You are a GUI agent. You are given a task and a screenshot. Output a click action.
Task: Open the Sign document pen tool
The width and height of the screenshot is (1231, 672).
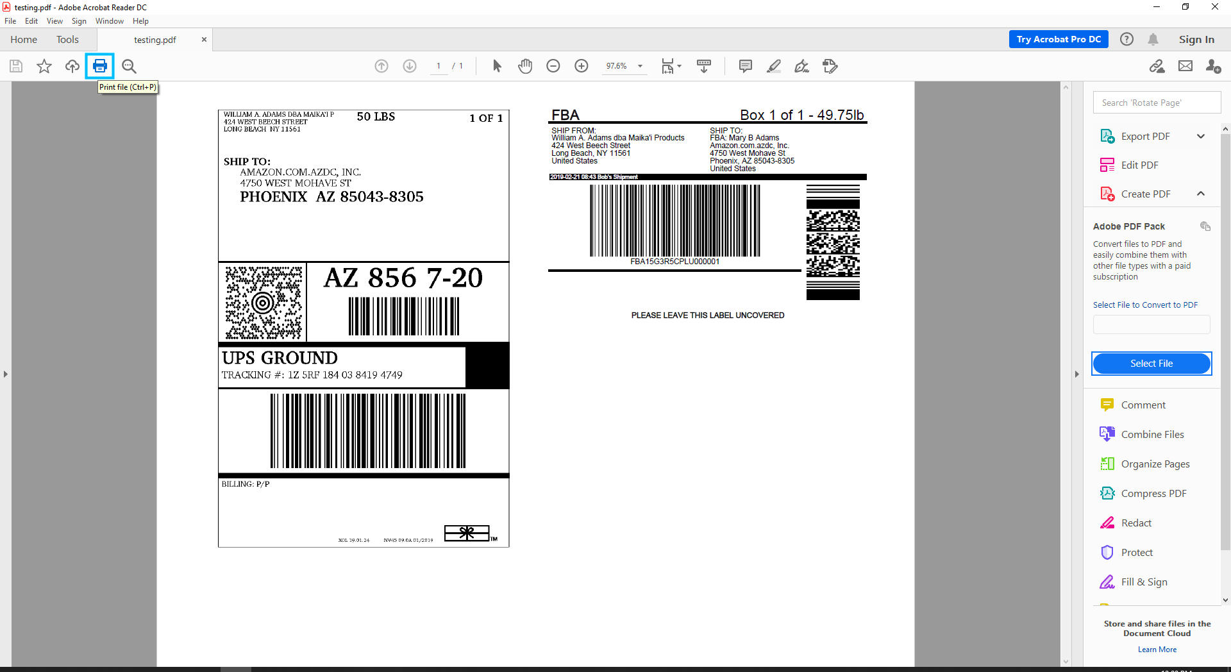tap(801, 66)
